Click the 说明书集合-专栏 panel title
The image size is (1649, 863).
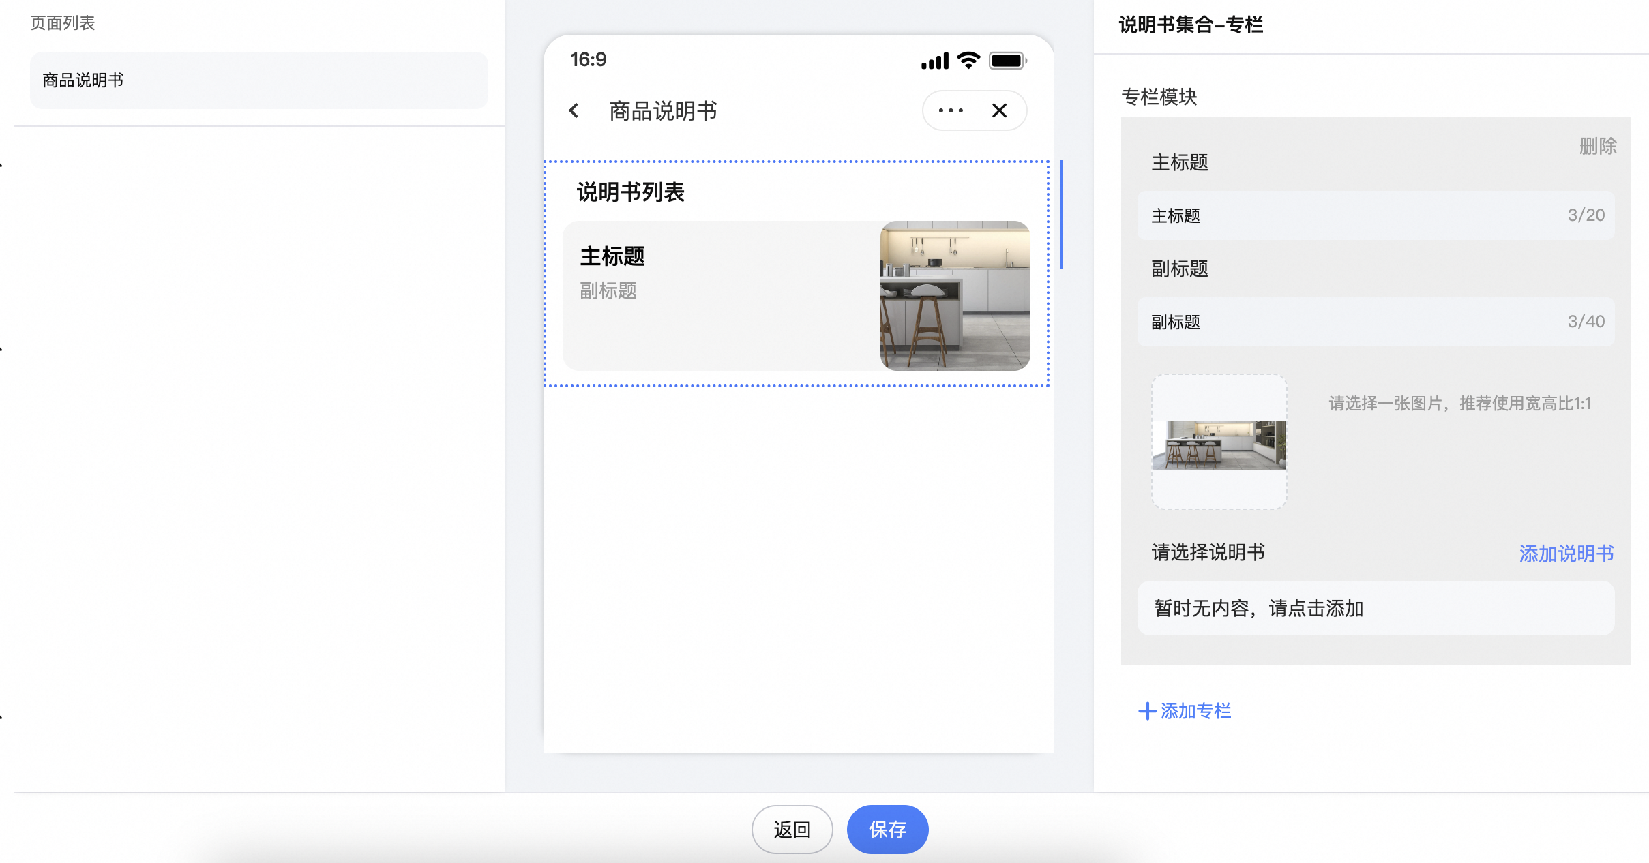pos(1191,25)
